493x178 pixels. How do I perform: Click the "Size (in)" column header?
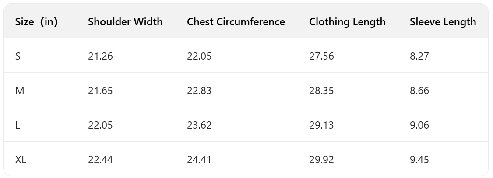[36, 22]
